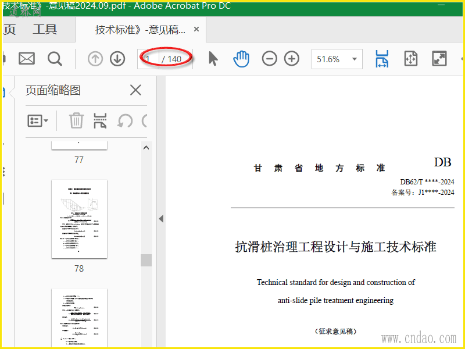The height and width of the screenshot is (349, 465).
Task: Open the search magnifier tool
Action: tap(55, 59)
